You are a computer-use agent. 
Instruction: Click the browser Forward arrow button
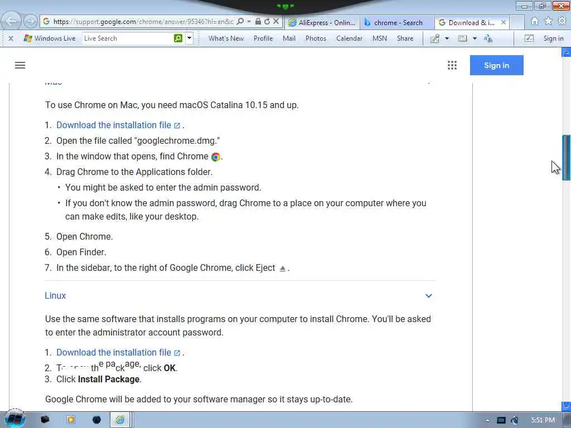31,22
